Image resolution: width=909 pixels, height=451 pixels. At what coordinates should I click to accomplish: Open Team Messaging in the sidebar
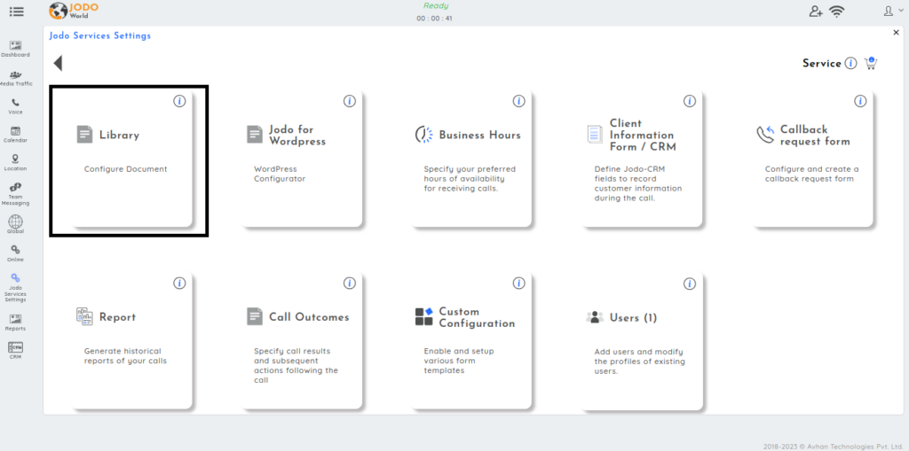[16, 194]
